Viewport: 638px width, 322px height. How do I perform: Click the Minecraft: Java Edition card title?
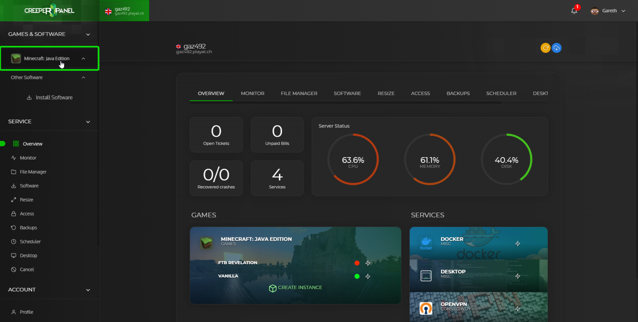pyautogui.click(x=256, y=239)
